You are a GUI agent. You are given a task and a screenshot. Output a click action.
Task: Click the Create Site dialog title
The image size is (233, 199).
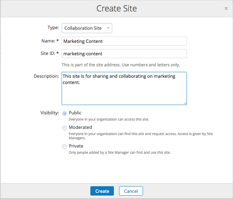(x=116, y=8)
